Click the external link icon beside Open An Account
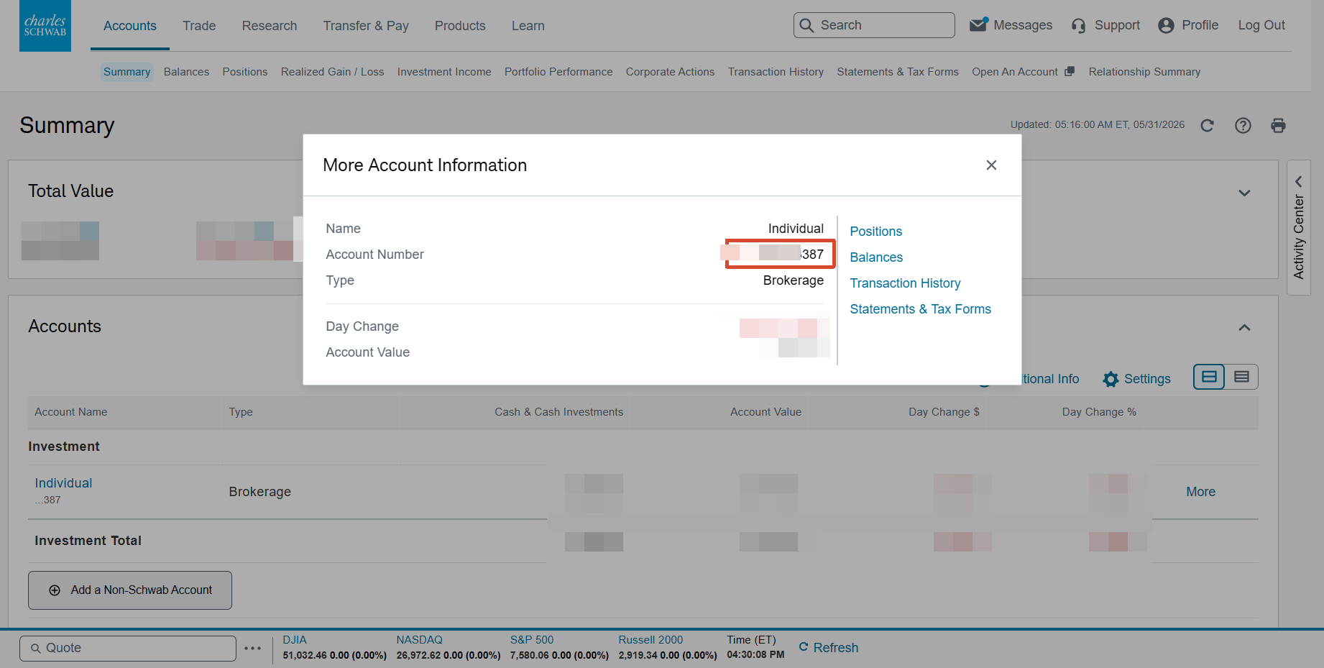 click(x=1070, y=71)
